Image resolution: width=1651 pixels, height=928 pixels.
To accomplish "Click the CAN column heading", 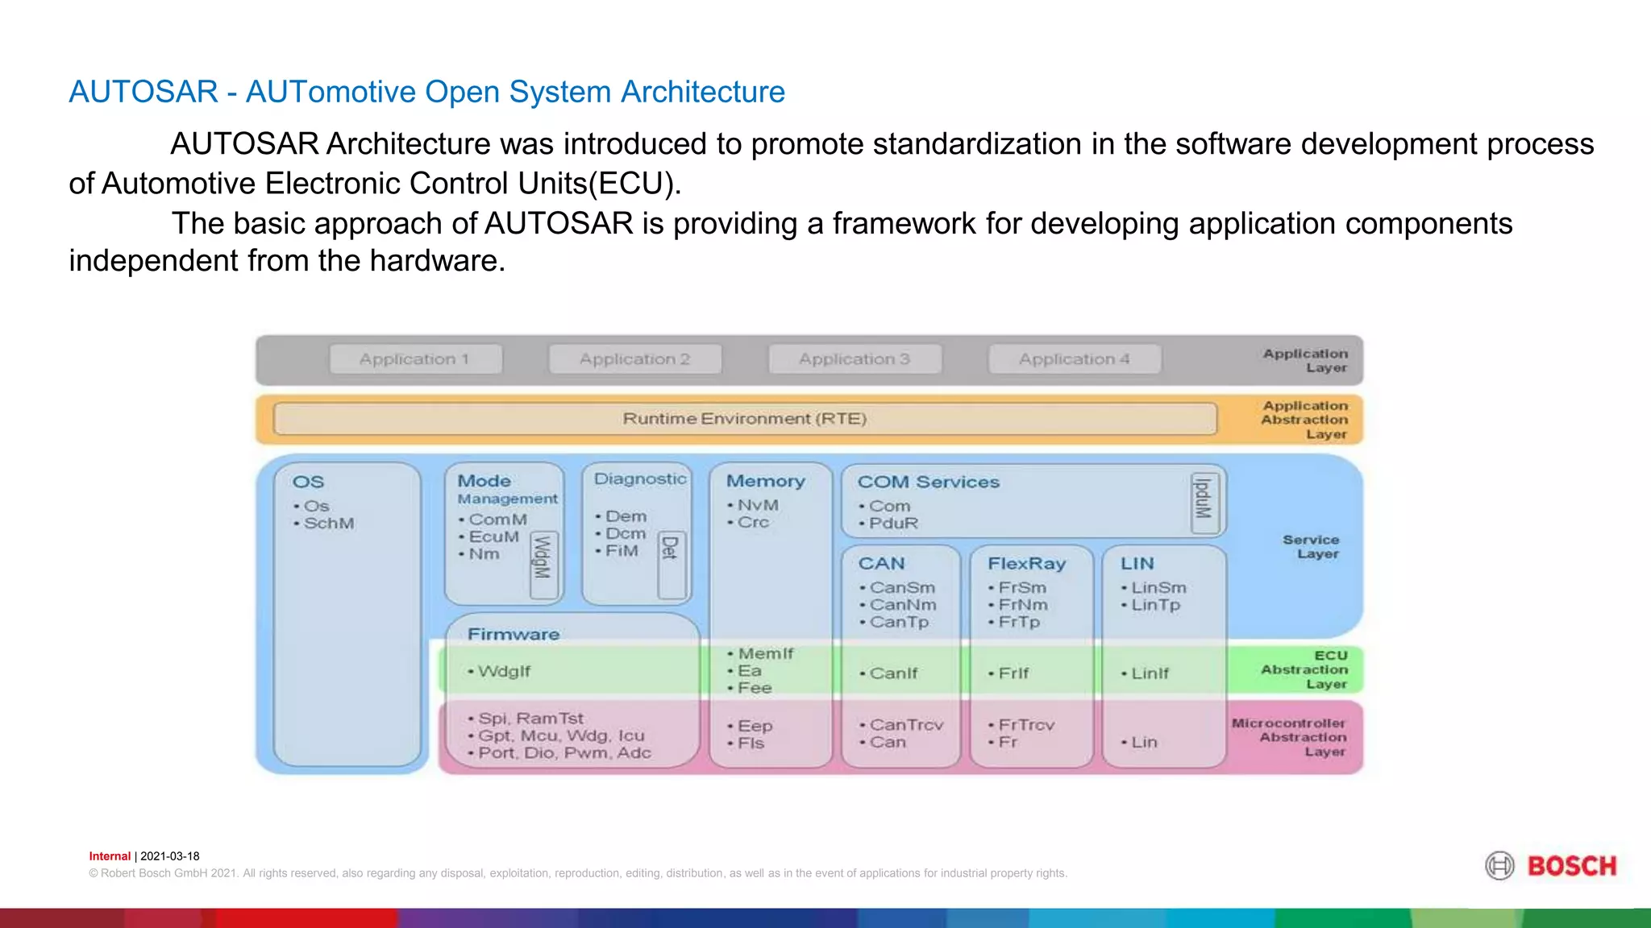I will [x=881, y=564].
